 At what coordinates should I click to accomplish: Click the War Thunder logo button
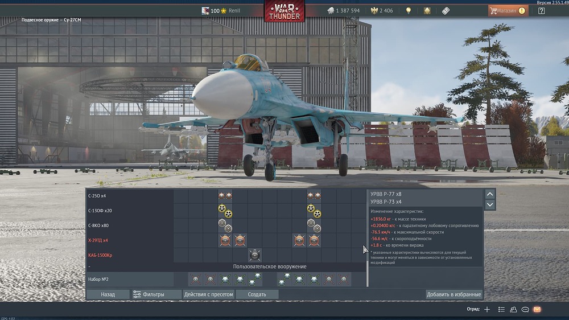point(284,11)
